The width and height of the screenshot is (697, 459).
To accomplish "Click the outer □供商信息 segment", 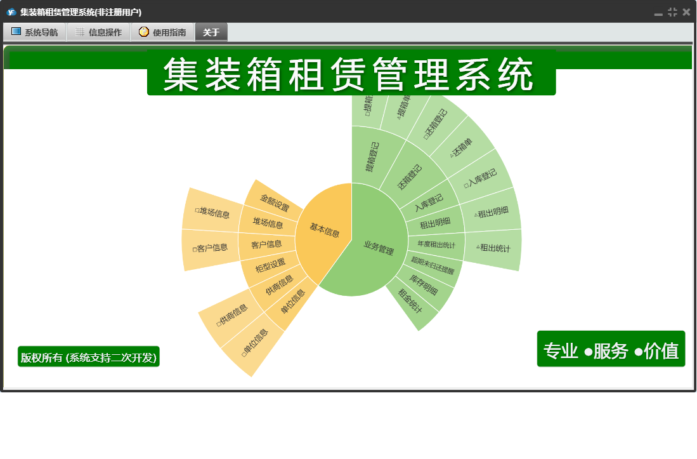I will 231,316.
